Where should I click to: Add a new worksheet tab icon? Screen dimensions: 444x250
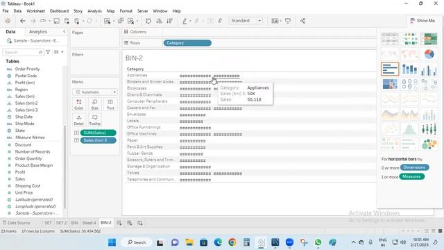pyautogui.click(x=119, y=223)
